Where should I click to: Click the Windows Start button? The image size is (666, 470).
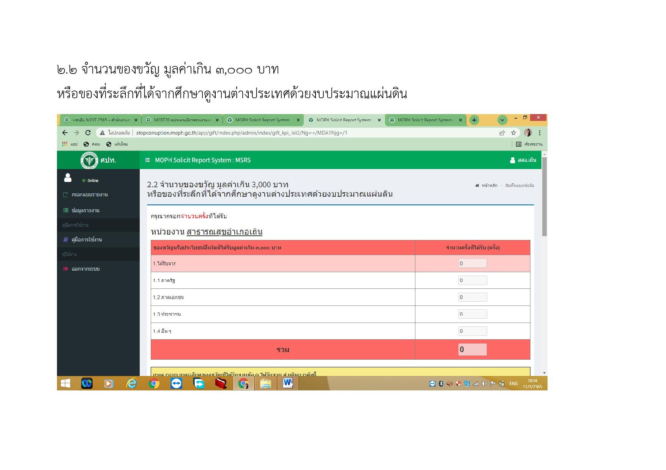click(65, 384)
